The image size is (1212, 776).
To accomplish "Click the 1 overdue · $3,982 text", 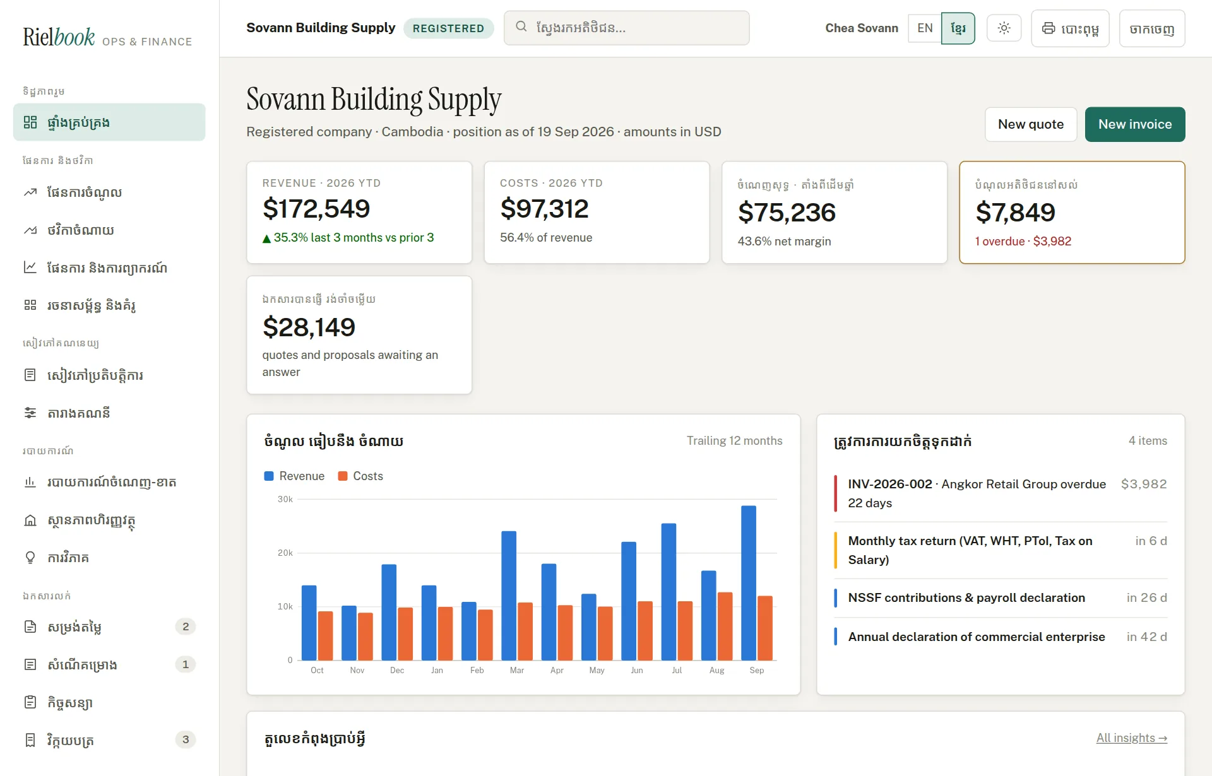I will coord(1023,242).
